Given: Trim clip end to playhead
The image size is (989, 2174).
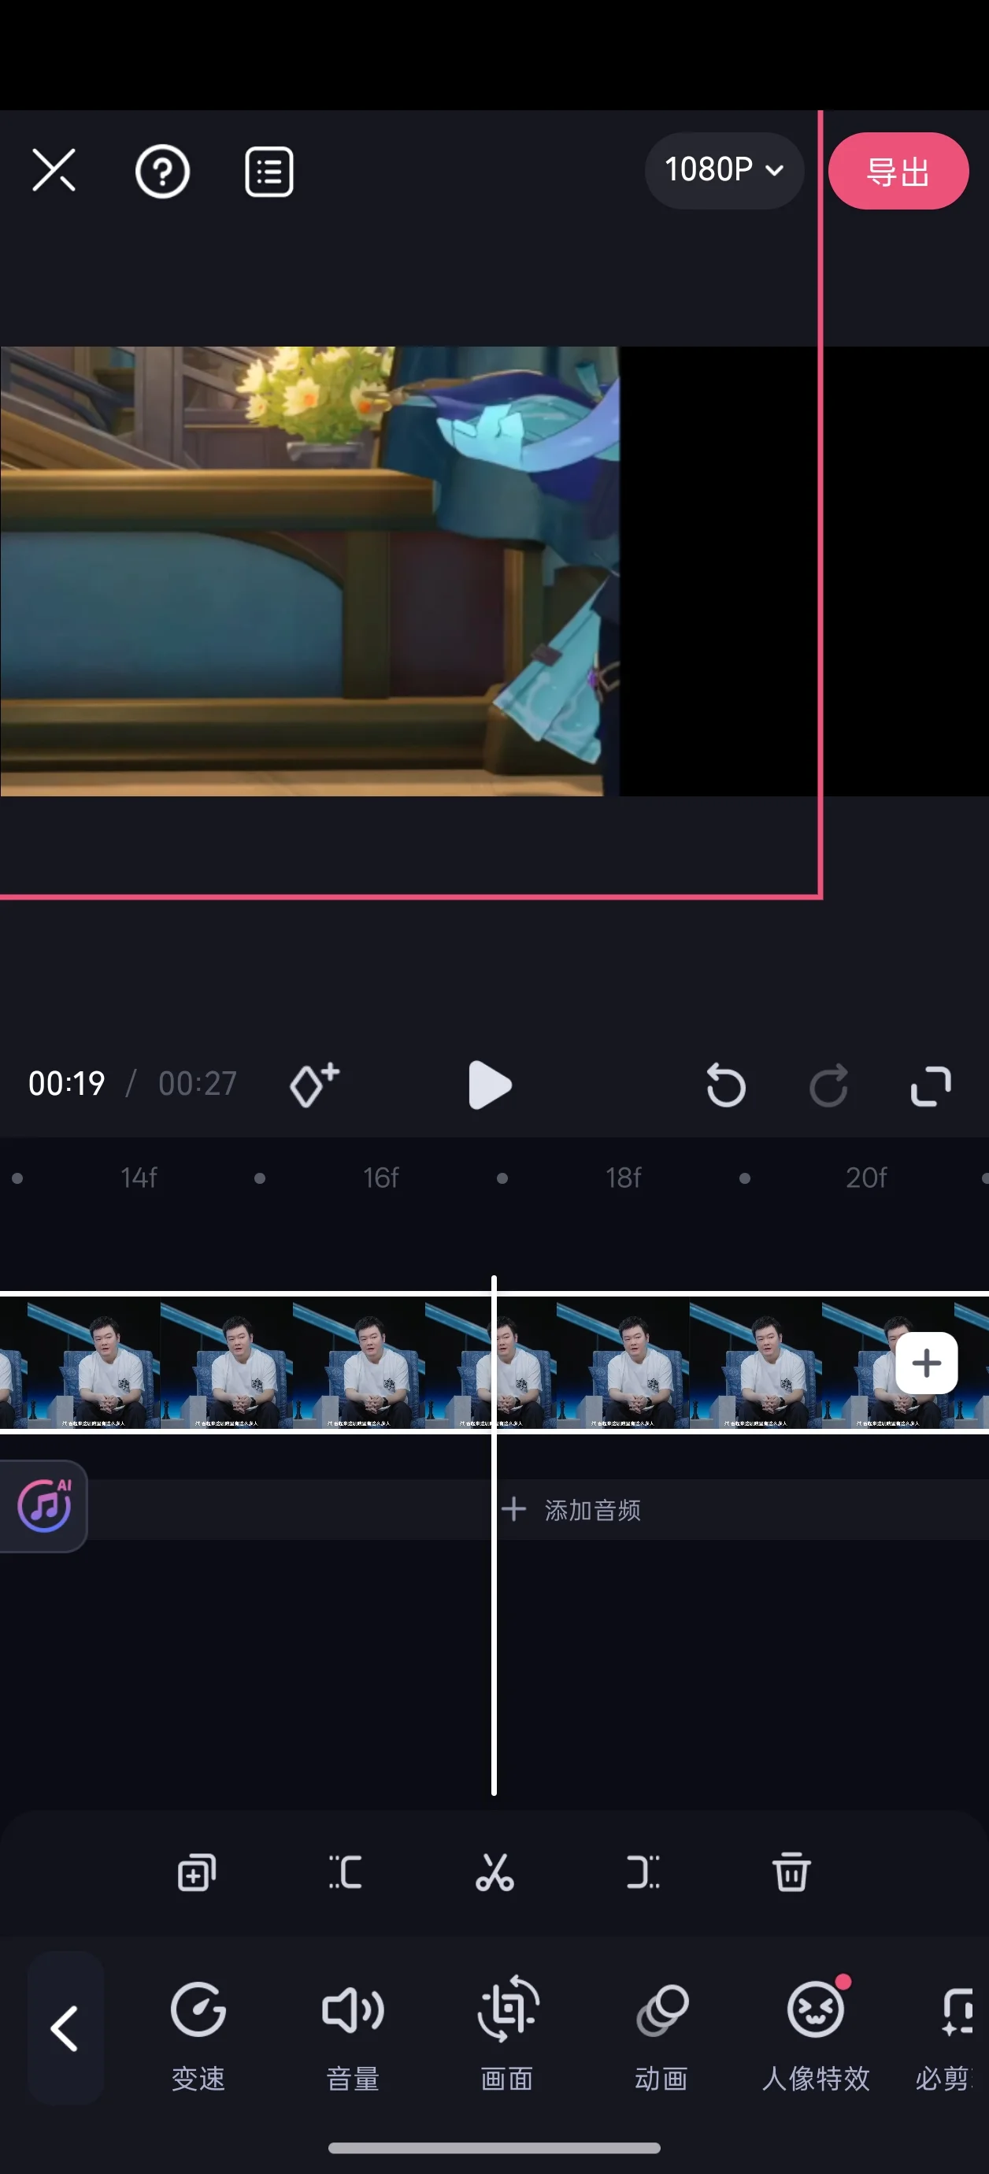Looking at the screenshot, I should [643, 1873].
